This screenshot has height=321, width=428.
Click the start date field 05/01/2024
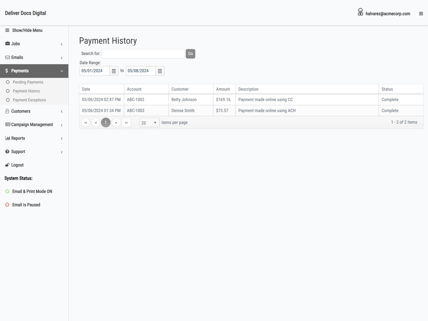pyautogui.click(x=95, y=71)
